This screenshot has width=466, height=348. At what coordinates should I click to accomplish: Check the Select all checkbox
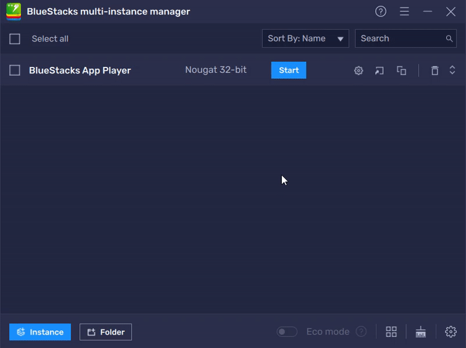point(15,39)
